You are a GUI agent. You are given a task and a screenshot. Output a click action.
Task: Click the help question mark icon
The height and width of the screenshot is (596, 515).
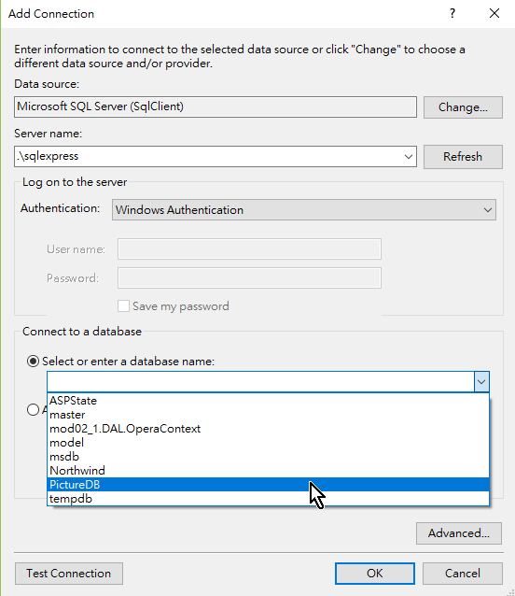tap(452, 14)
